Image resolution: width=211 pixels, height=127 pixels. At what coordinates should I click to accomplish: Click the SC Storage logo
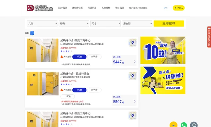point(40,8)
